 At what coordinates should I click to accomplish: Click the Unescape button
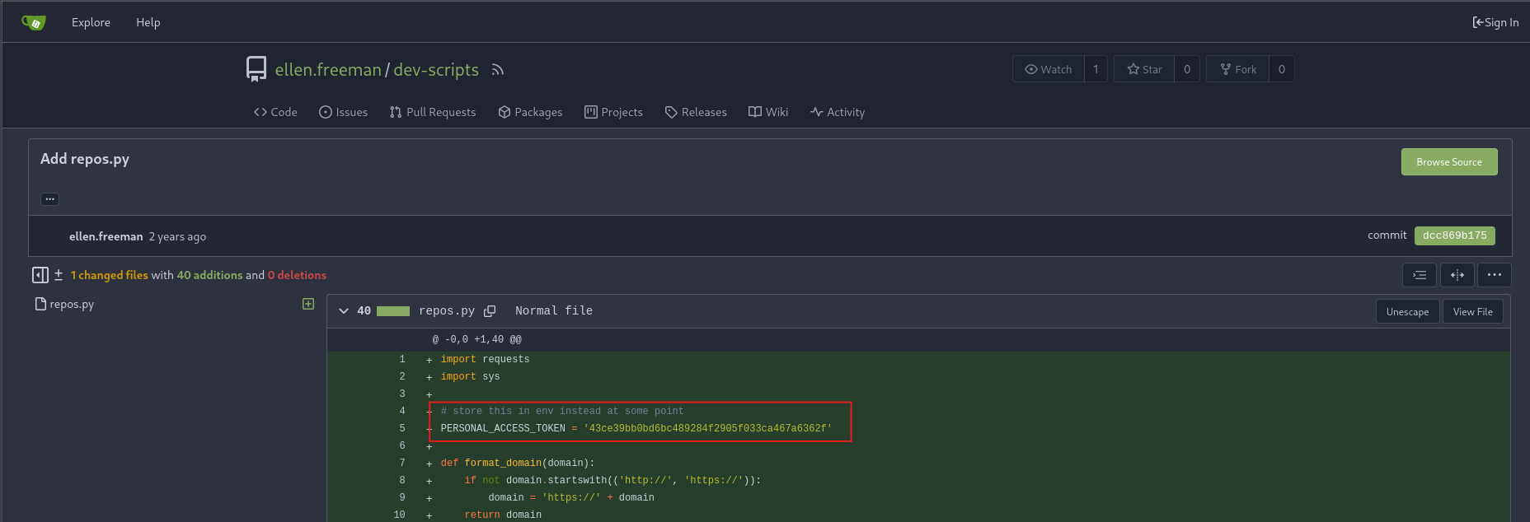coord(1407,312)
